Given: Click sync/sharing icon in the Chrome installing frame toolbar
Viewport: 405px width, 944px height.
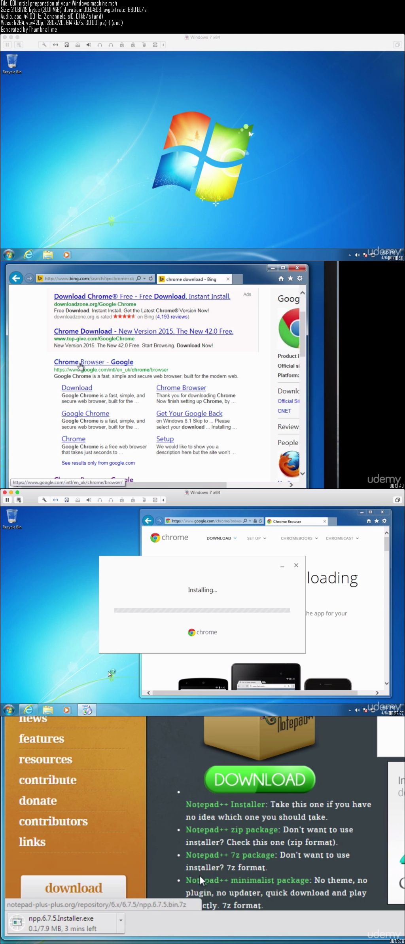Looking at the screenshot, I should tap(155, 500).
